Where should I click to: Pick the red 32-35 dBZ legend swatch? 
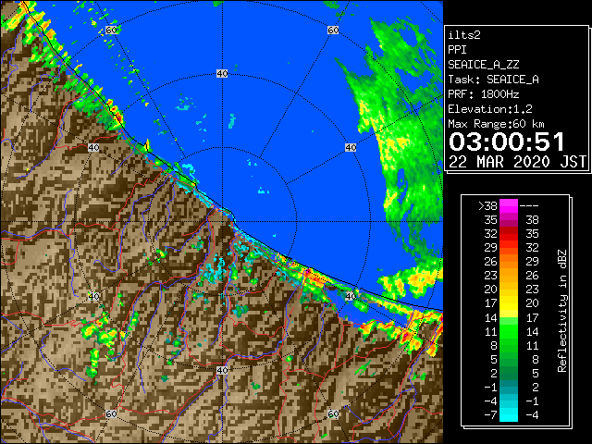pyautogui.click(x=509, y=234)
